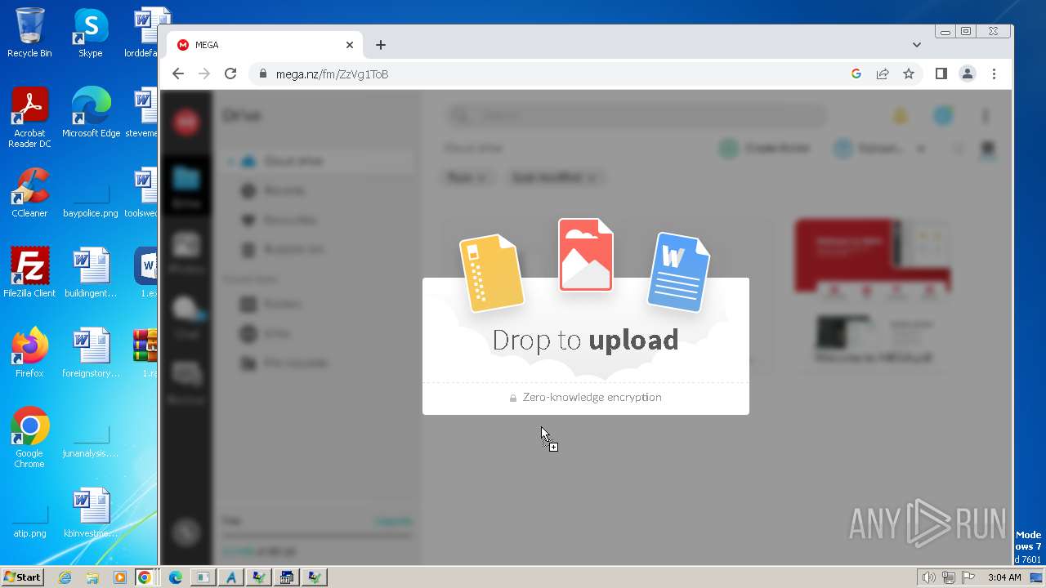Launch Microsoft Edge desktop shortcut
The height and width of the screenshot is (588, 1046).
91,113
